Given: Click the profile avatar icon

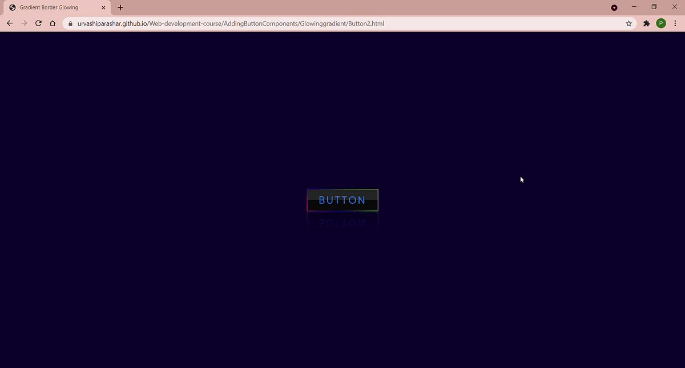Looking at the screenshot, I should 661,23.
